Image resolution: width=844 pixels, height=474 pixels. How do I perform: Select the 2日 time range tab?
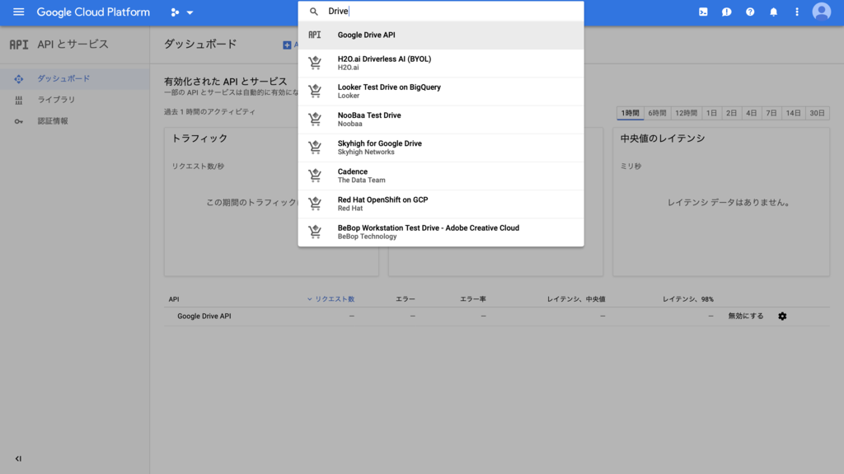pyautogui.click(x=732, y=113)
